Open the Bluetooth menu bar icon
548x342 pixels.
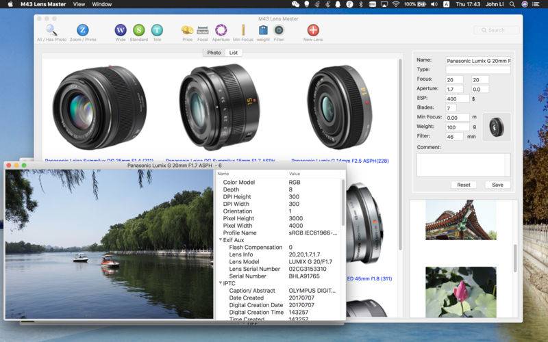pos(362,4)
